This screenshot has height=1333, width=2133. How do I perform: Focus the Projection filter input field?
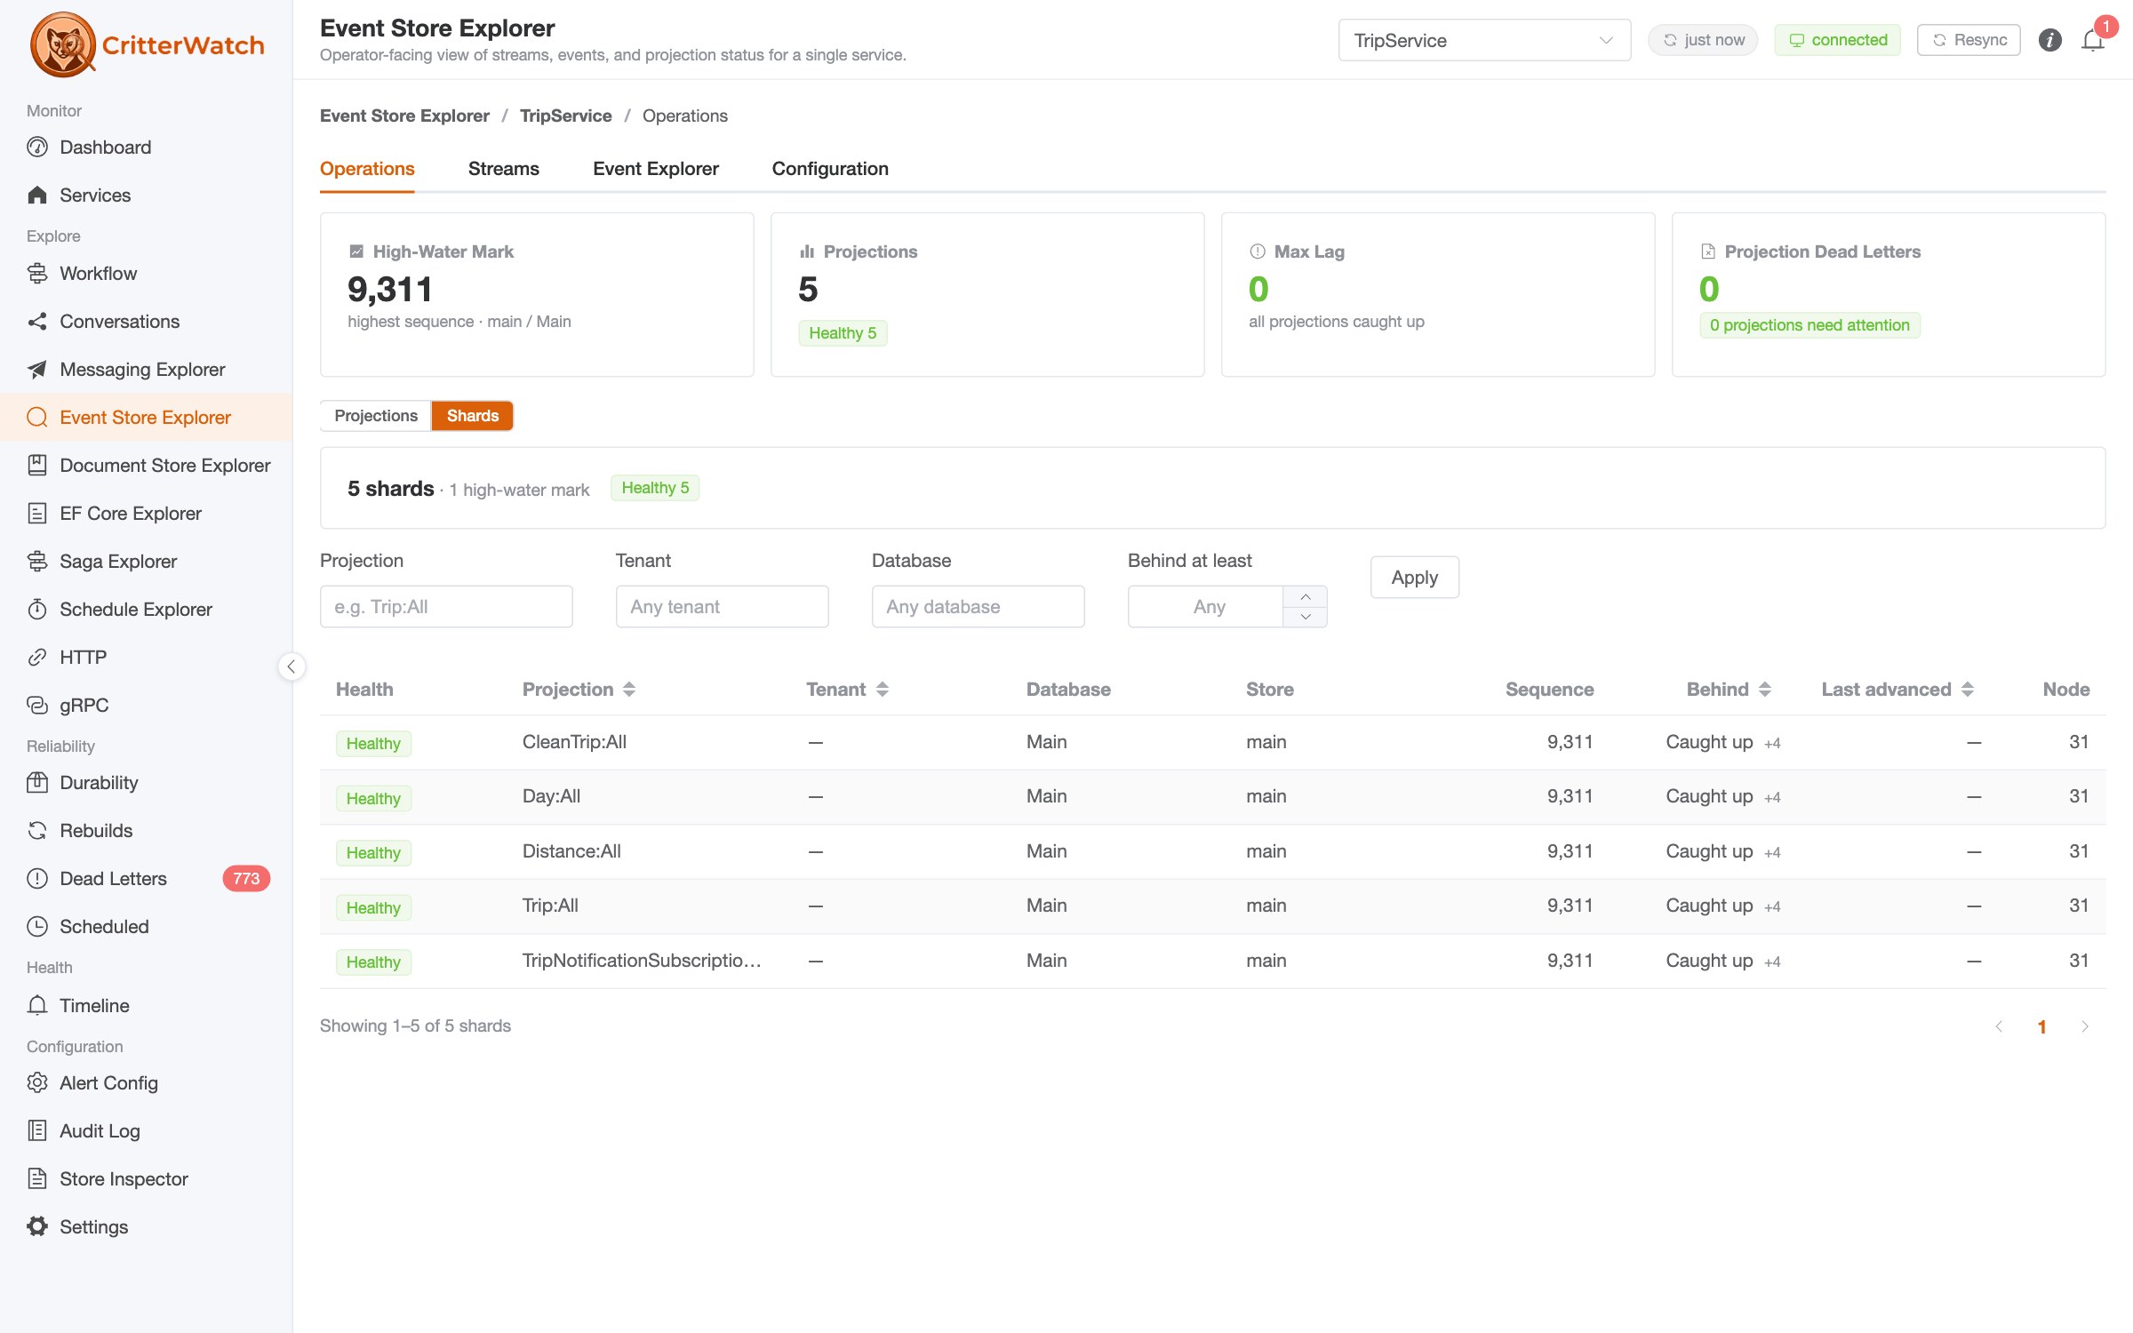pos(446,607)
